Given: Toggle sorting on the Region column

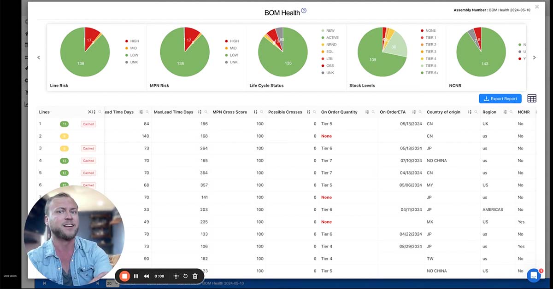Looking at the screenshot, I should click(x=505, y=111).
